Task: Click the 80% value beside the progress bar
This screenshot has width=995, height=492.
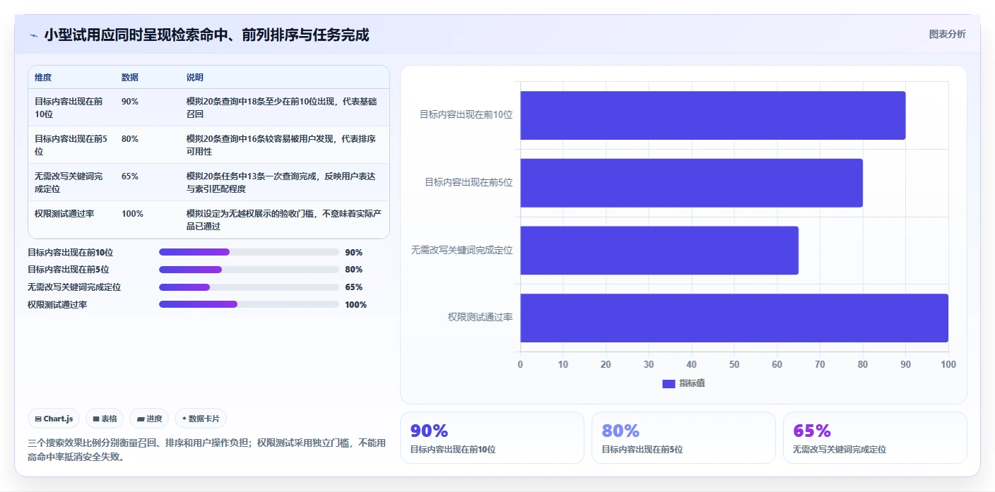Action: [354, 270]
